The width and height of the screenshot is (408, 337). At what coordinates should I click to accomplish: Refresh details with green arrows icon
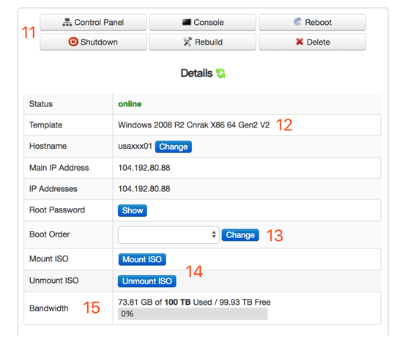[x=220, y=73]
